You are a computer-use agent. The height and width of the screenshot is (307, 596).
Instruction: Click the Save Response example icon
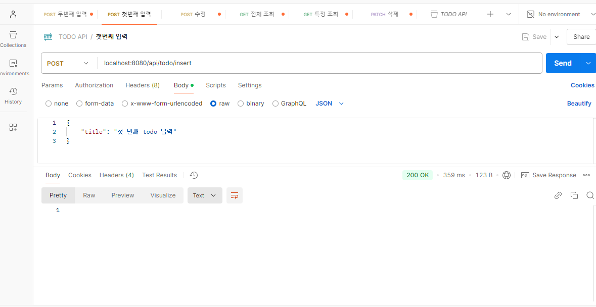(525, 175)
